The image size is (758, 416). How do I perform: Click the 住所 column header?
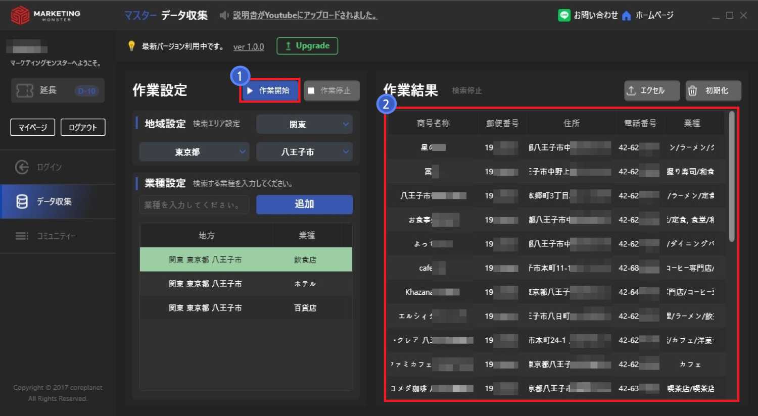[x=572, y=123]
